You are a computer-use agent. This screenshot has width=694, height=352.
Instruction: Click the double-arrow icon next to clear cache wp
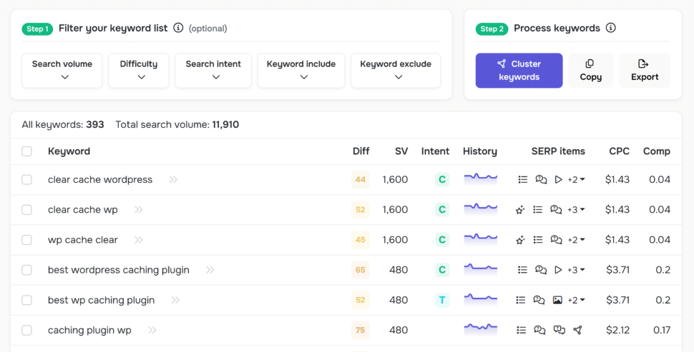click(x=139, y=209)
